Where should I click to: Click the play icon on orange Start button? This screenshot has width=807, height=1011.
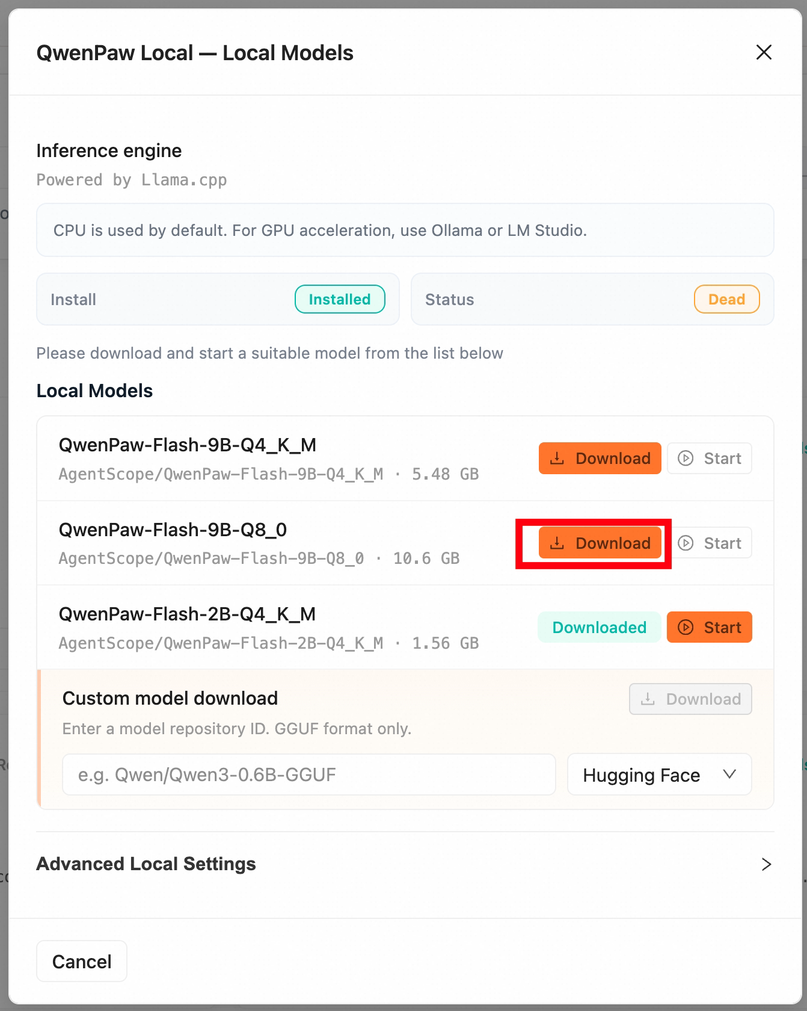686,627
